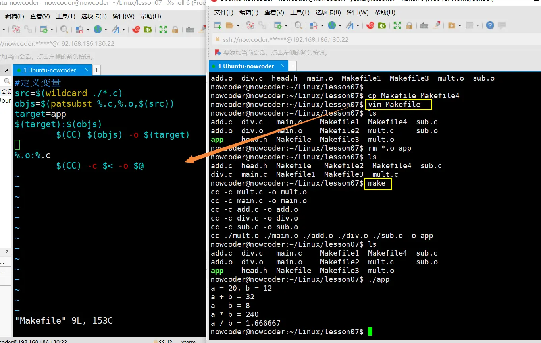541x343 pixels.
Task: Close Ubuntu-nowcoder tab in right window
Action: (283, 66)
